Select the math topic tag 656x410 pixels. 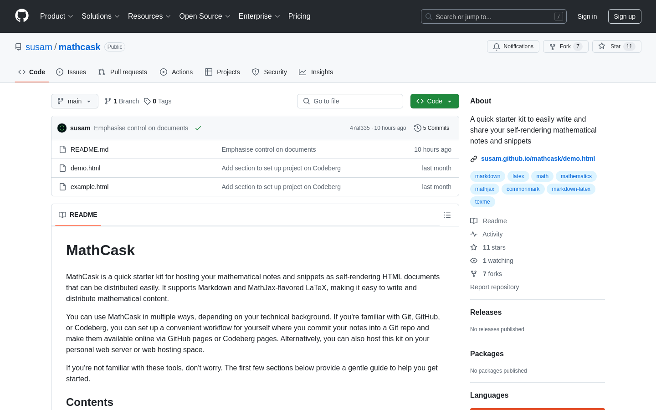[543, 176]
